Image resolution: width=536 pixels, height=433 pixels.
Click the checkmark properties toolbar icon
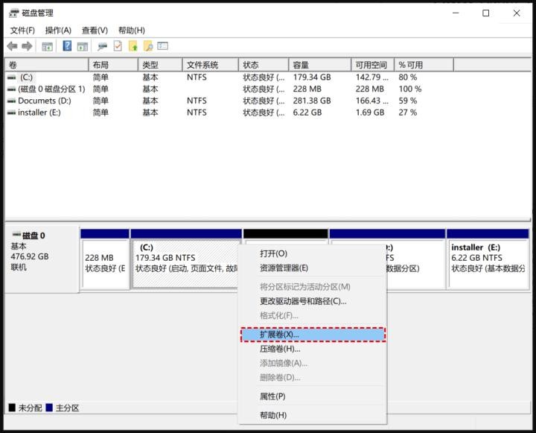[118, 46]
